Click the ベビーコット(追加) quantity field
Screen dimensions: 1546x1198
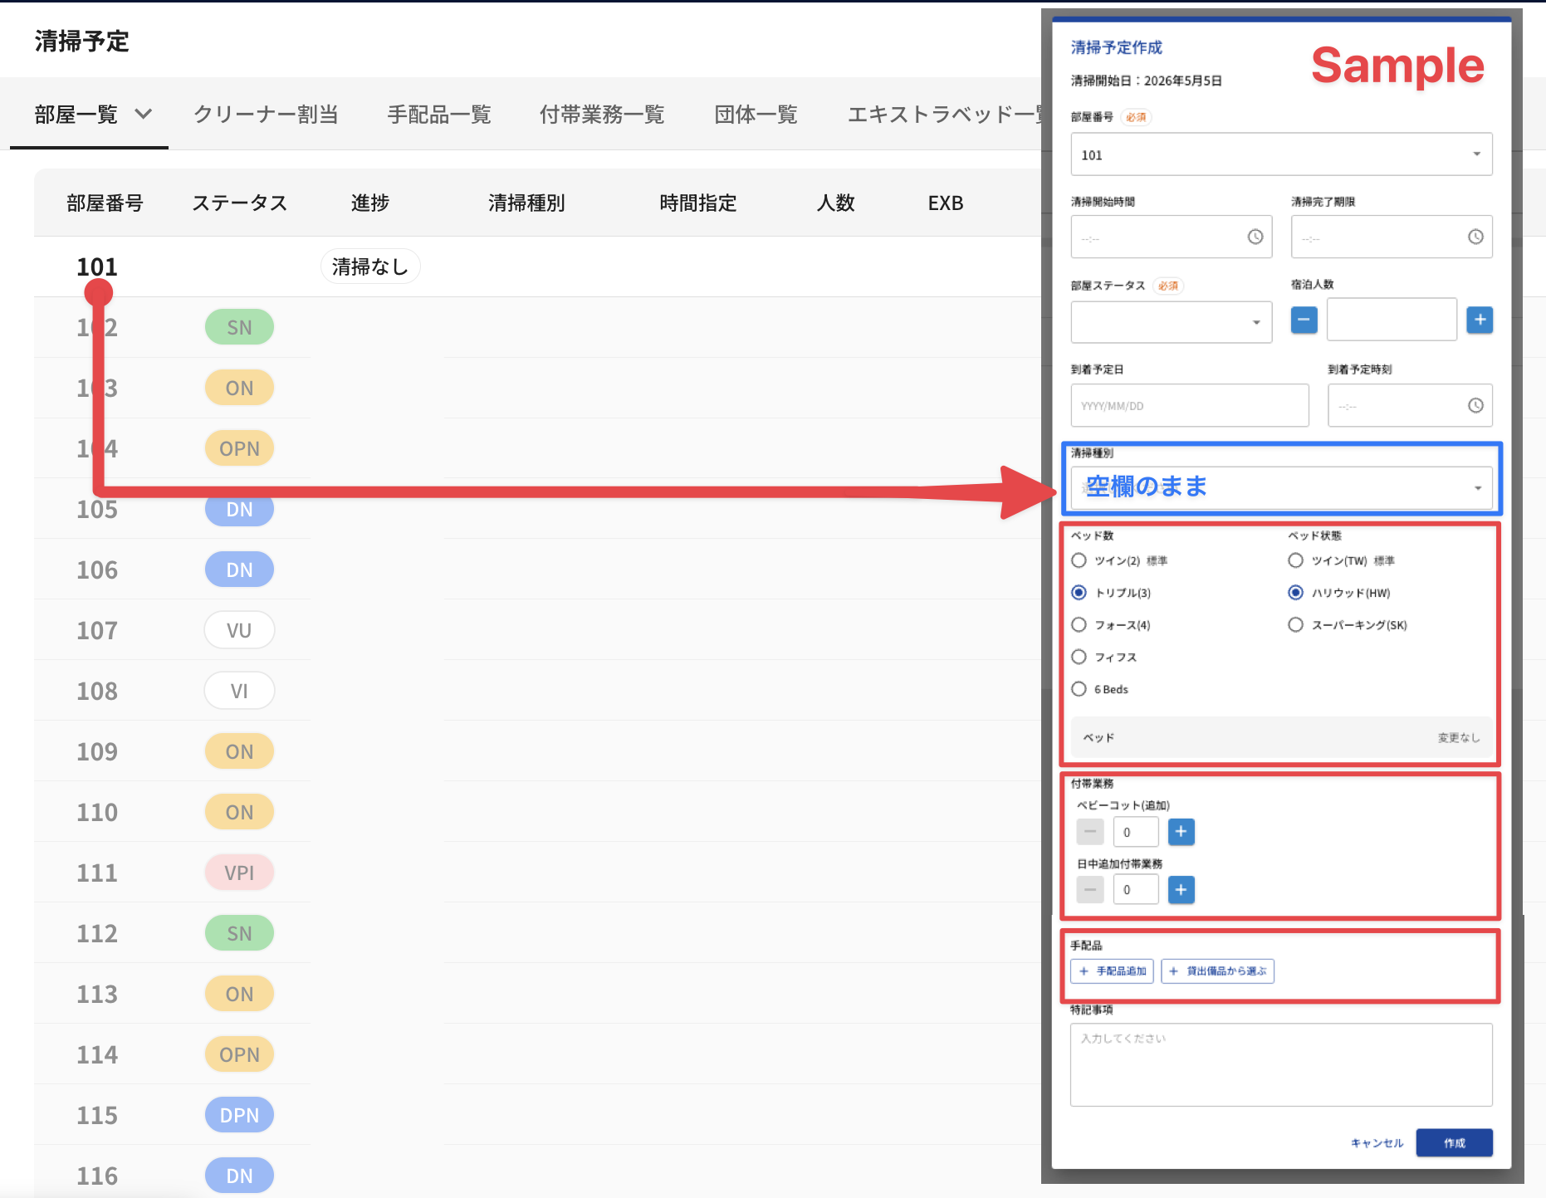tap(1136, 832)
